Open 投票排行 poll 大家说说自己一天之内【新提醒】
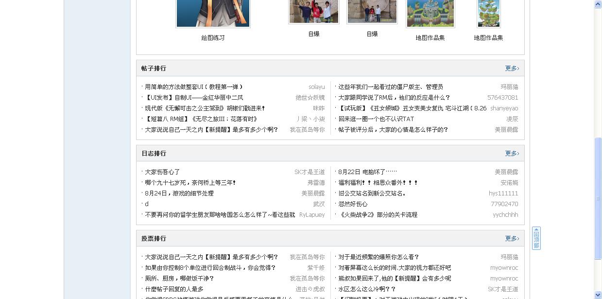This screenshot has width=602, height=299. point(211,257)
